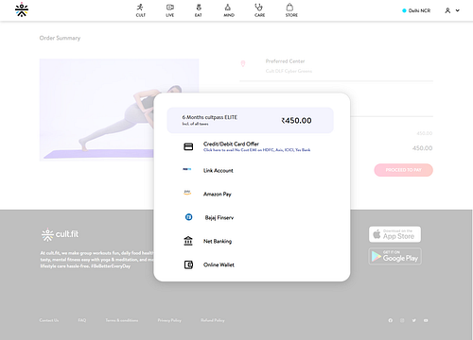Open the Facebook footer icon

click(x=391, y=320)
